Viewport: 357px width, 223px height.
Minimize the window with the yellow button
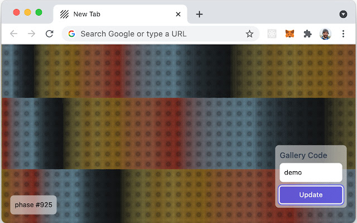point(27,12)
